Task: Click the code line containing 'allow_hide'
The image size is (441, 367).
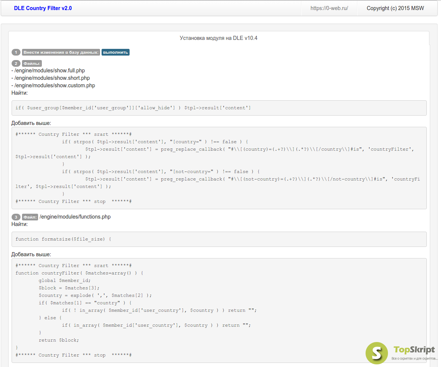Action: (133, 108)
